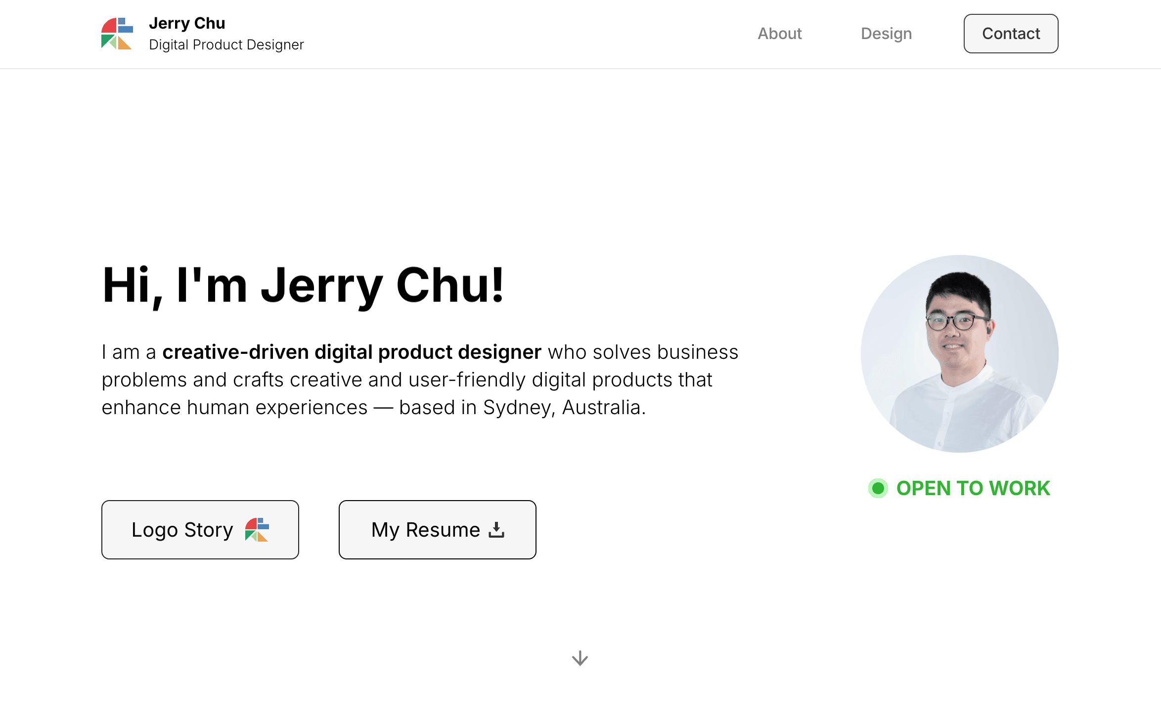This screenshot has height=721, width=1161.
Task: Download via the My Resume button label
Action: (425, 530)
